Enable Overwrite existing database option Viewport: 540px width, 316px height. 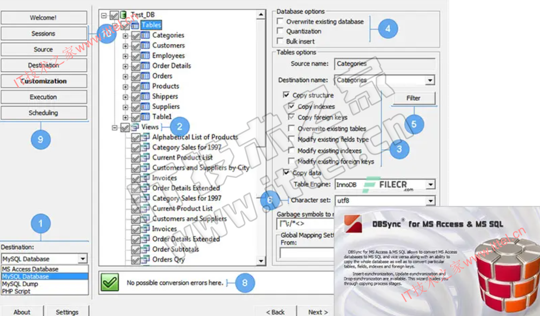(280, 22)
